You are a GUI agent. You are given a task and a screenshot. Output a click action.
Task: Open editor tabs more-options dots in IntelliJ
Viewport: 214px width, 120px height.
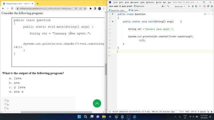click(212, 10)
